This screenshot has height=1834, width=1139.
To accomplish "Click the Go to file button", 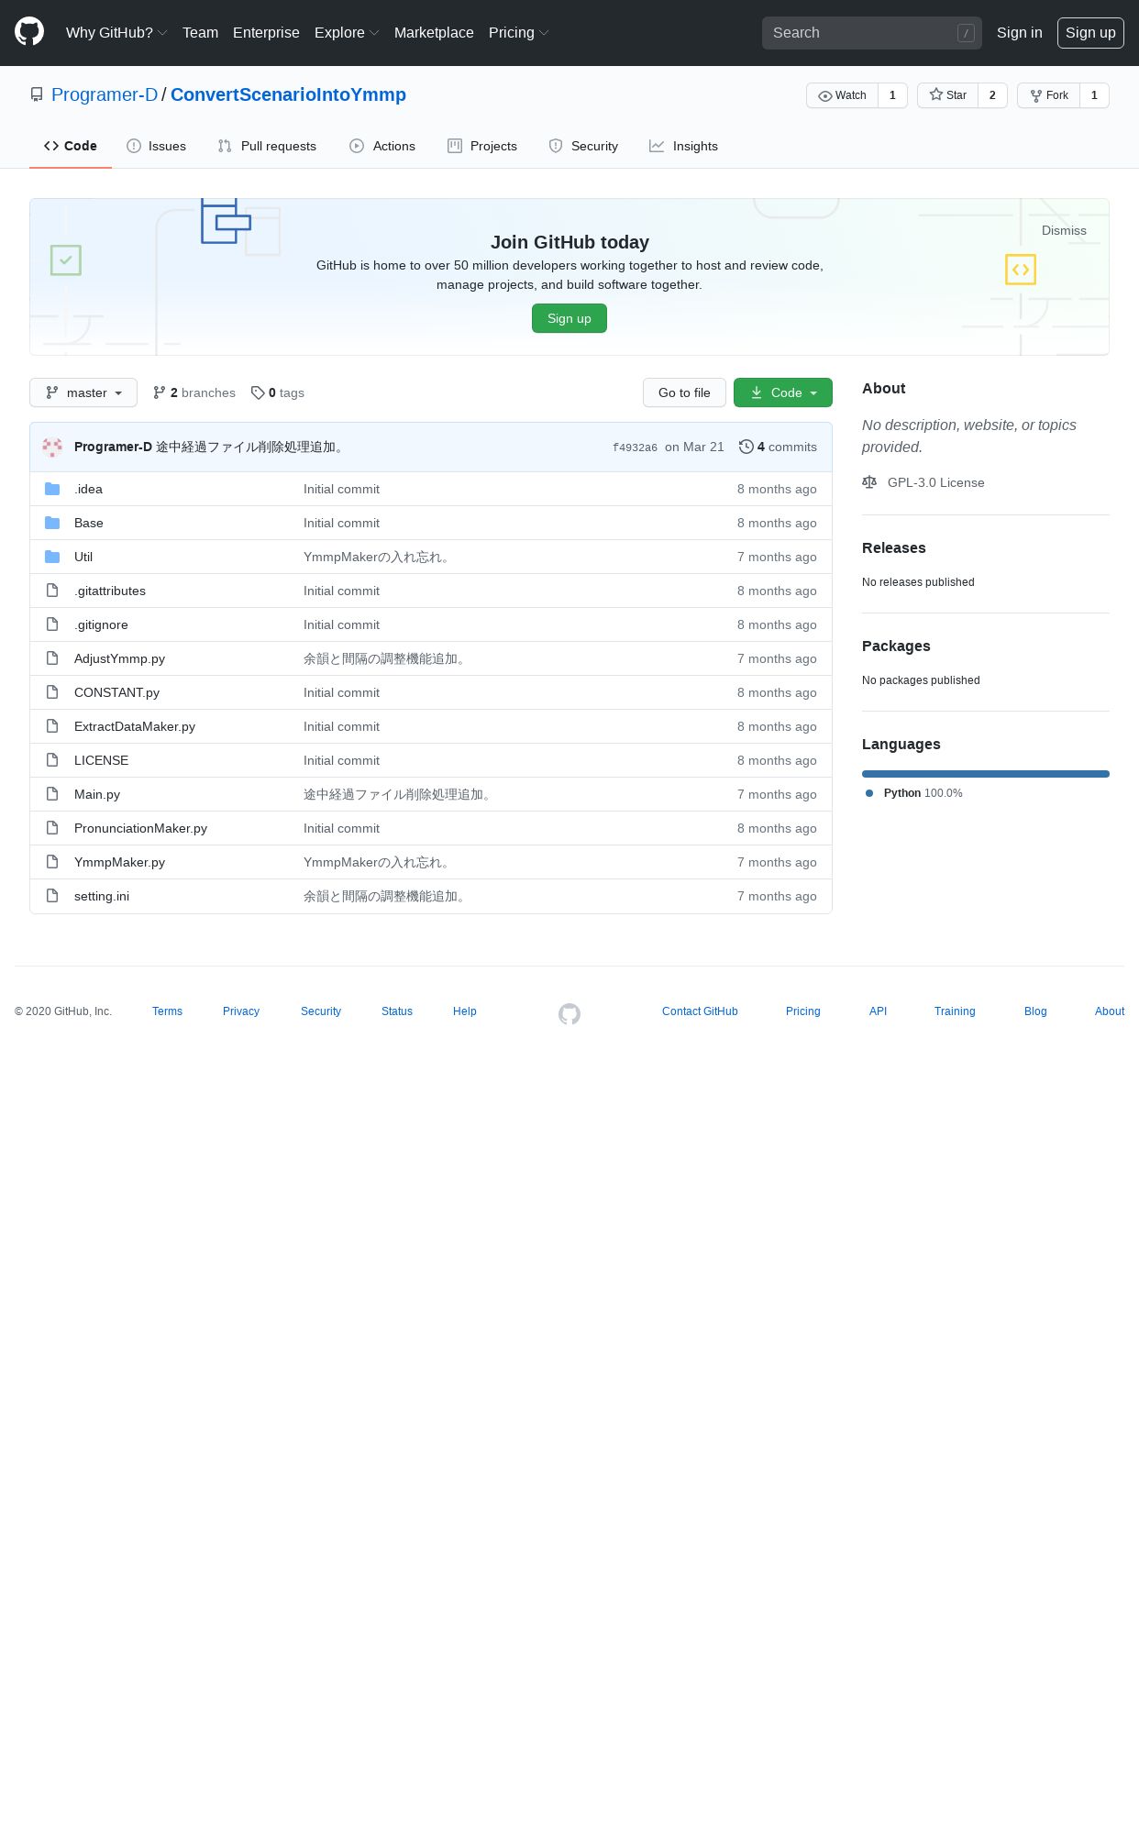I will click(x=684, y=392).
